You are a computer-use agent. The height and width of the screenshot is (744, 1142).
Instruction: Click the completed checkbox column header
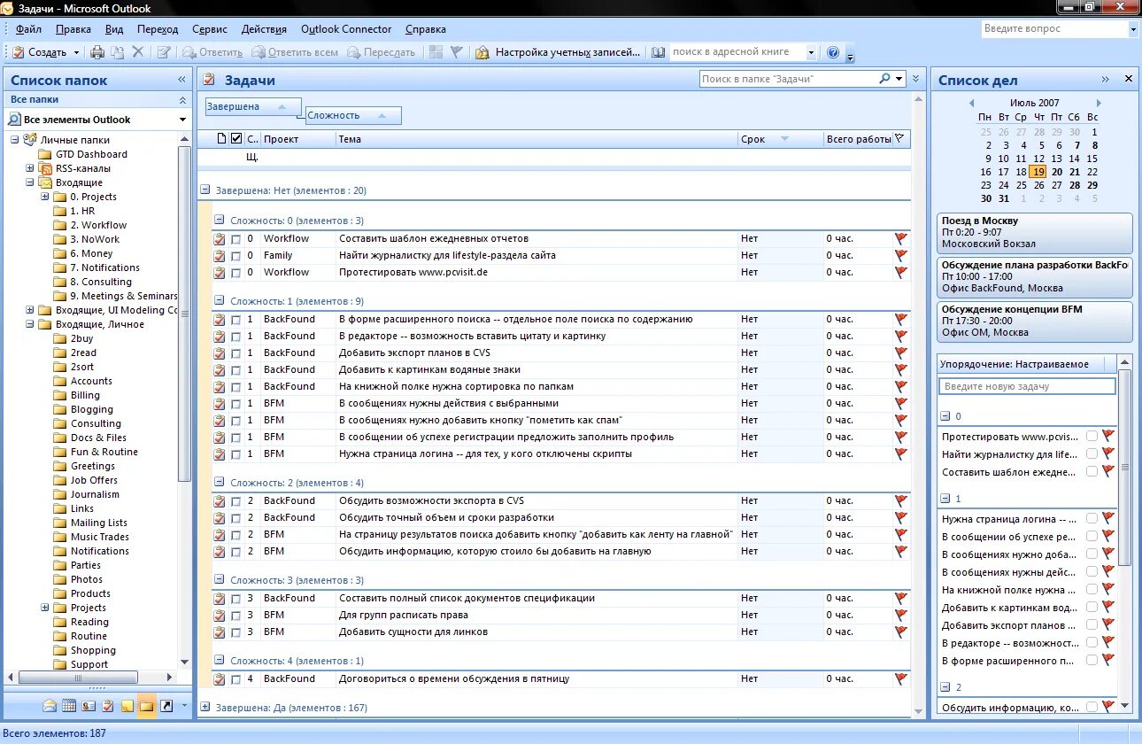(235, 138)
